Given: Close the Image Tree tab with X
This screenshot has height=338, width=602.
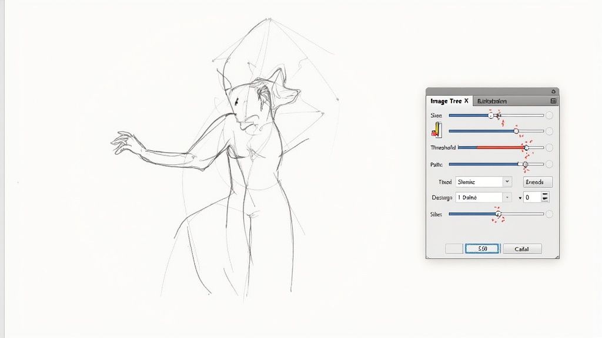Looking at the screenshot, I should point(466,101).
